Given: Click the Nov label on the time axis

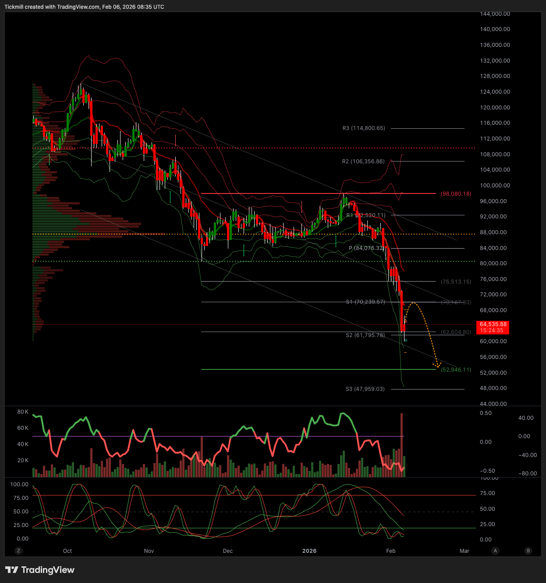Looking at the screenshot, I should coord(149,551).
